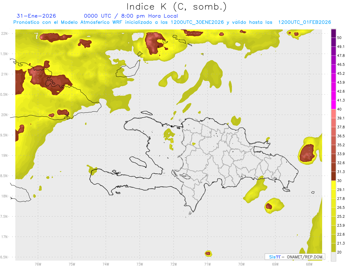Click the colorbar value 50
Screen dimensions: 347x268
click(x=339, y=38)
